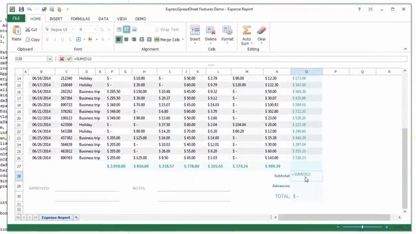Image resolution: width=416 pixels, height=234 pixels.
Task: Open the Name Box dropdown
Action: pyautogui.click(x=49, y=59)
